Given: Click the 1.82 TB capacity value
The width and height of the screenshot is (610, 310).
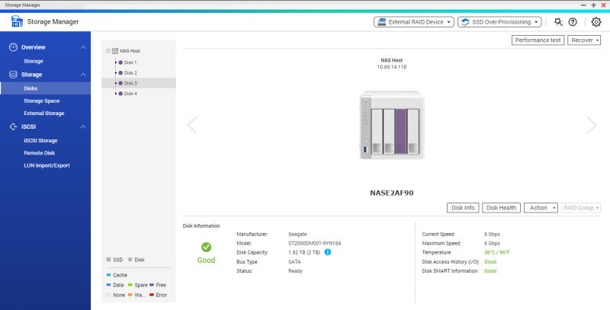Looking at the screenshot, I should (x=304, y=253).
